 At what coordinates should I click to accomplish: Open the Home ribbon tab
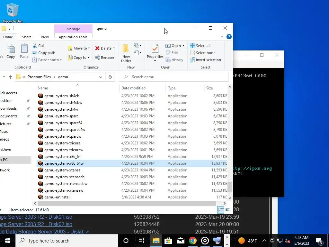click(x=8, y=37)
